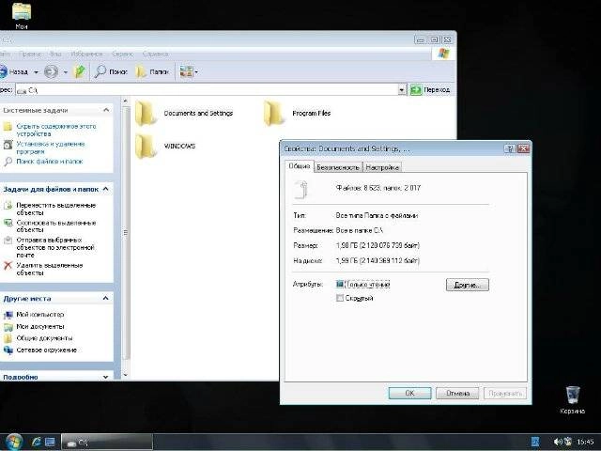Viewport: 601px width, 451px height.
Task: Collapse the Системные задачи section
Action: pyautogui.click(x=106, y=110)
